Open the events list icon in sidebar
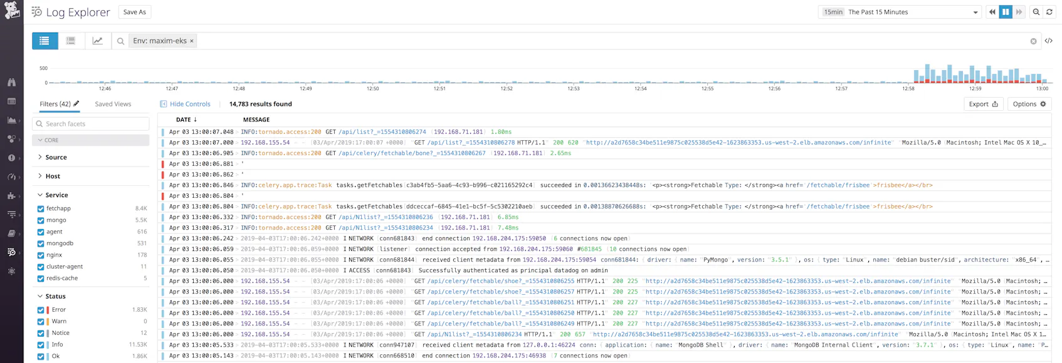This screenshot has width=1062, height=363. 11,101
